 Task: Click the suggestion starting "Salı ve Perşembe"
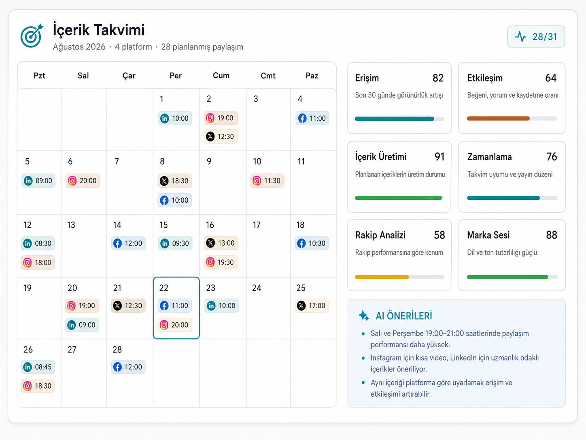(450, 339)
